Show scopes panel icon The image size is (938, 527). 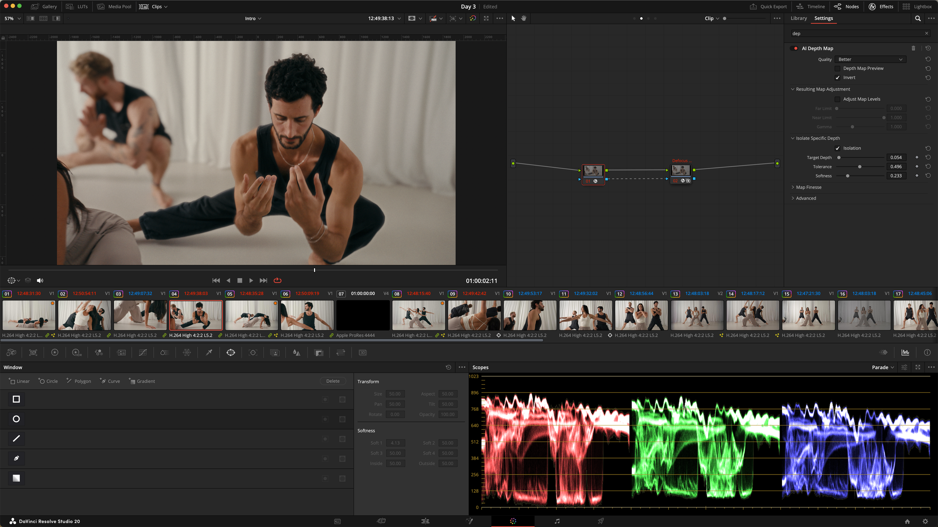(905, 352)
